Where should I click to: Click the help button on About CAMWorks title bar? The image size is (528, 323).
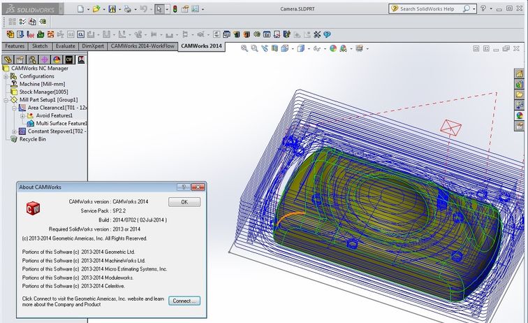pos(184,187)
